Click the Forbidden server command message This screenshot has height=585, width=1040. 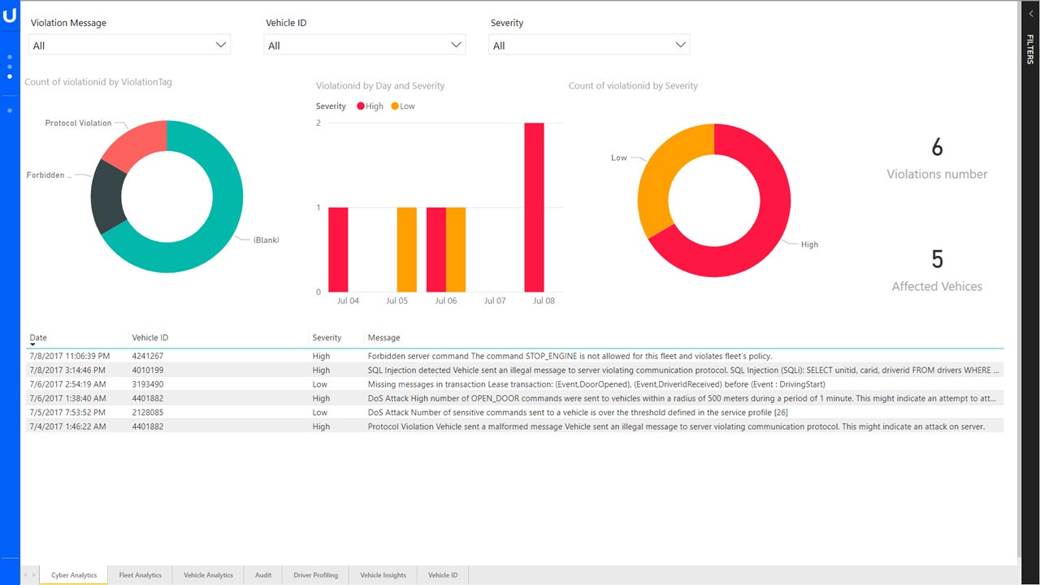570,356
